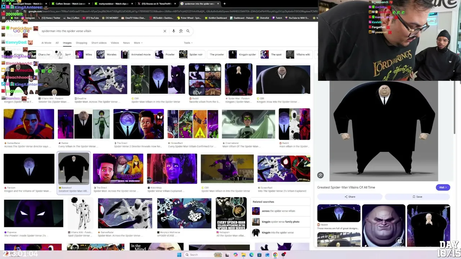Submit search with the magnifier icon
This screenshot has width=461, height=259.
[x=188, y=31]
